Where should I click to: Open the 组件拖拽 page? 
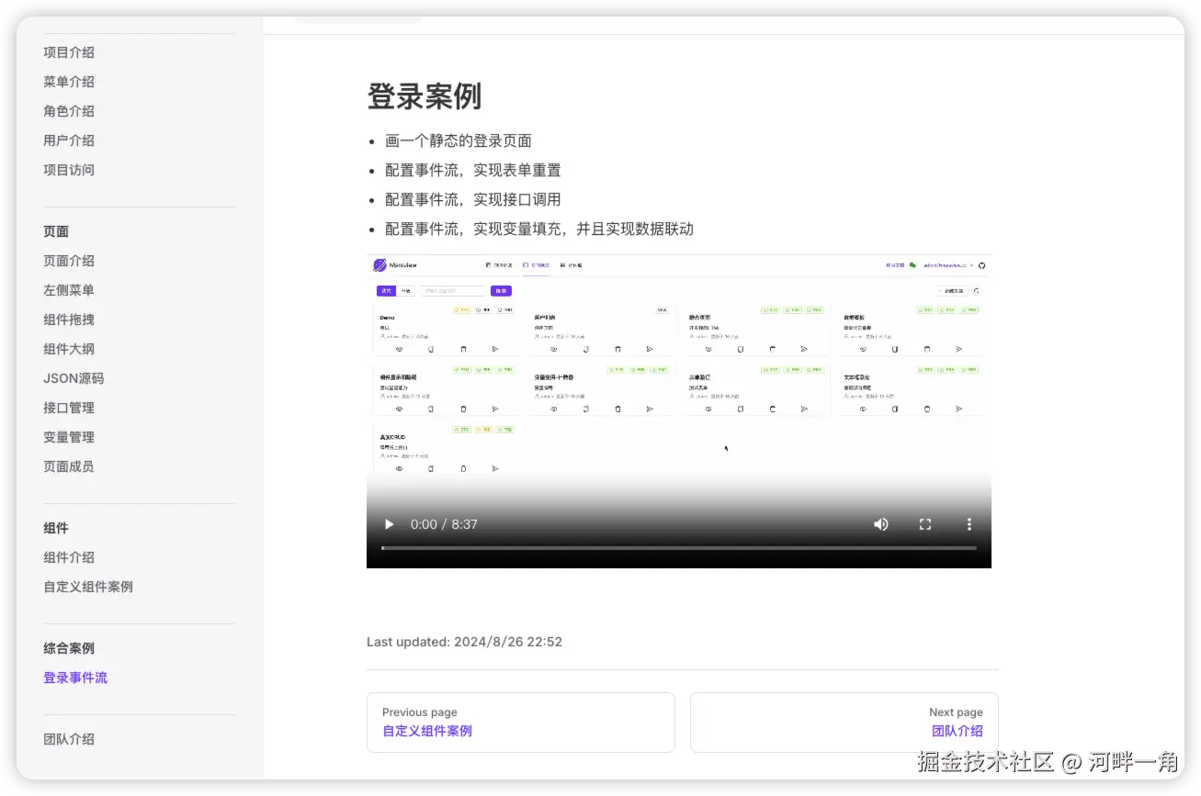69,320
